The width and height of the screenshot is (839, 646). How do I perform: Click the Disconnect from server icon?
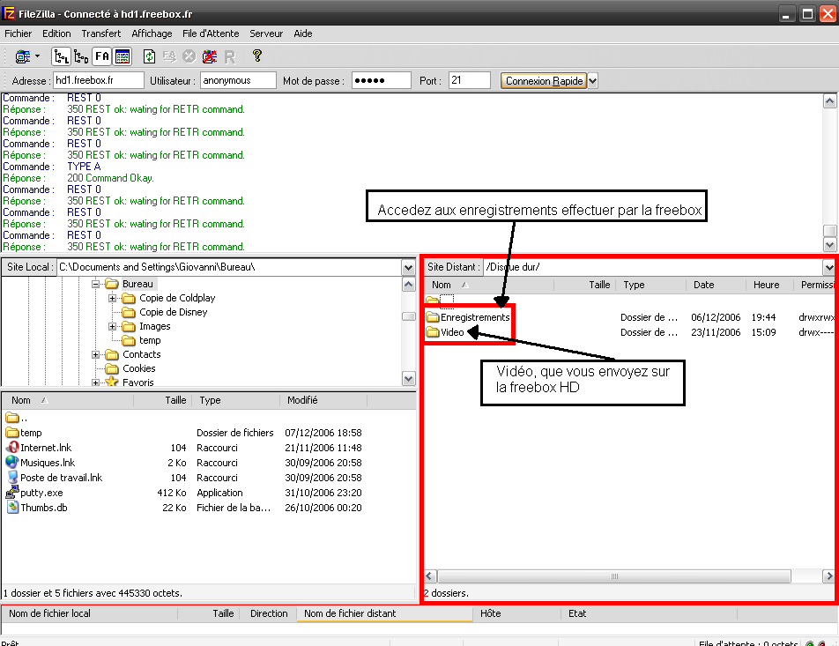[210, 56]
